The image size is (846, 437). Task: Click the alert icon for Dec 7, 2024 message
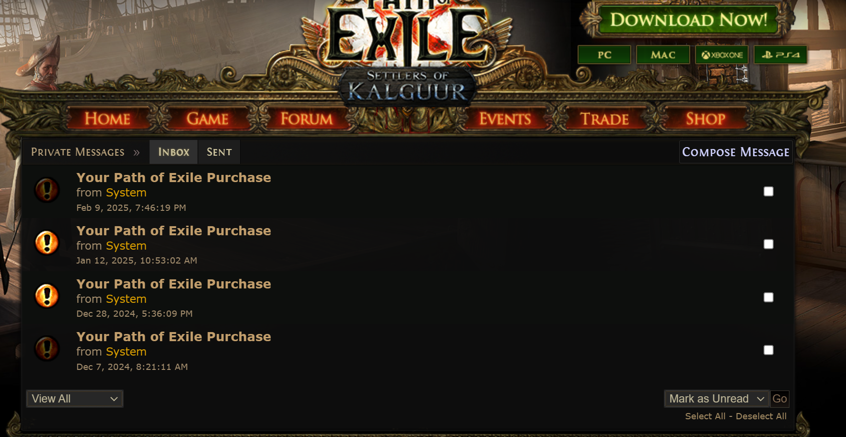pyautogui.click(x=47, y=348)
